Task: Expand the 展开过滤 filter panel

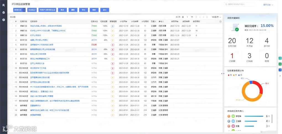Action: [268, 5]
